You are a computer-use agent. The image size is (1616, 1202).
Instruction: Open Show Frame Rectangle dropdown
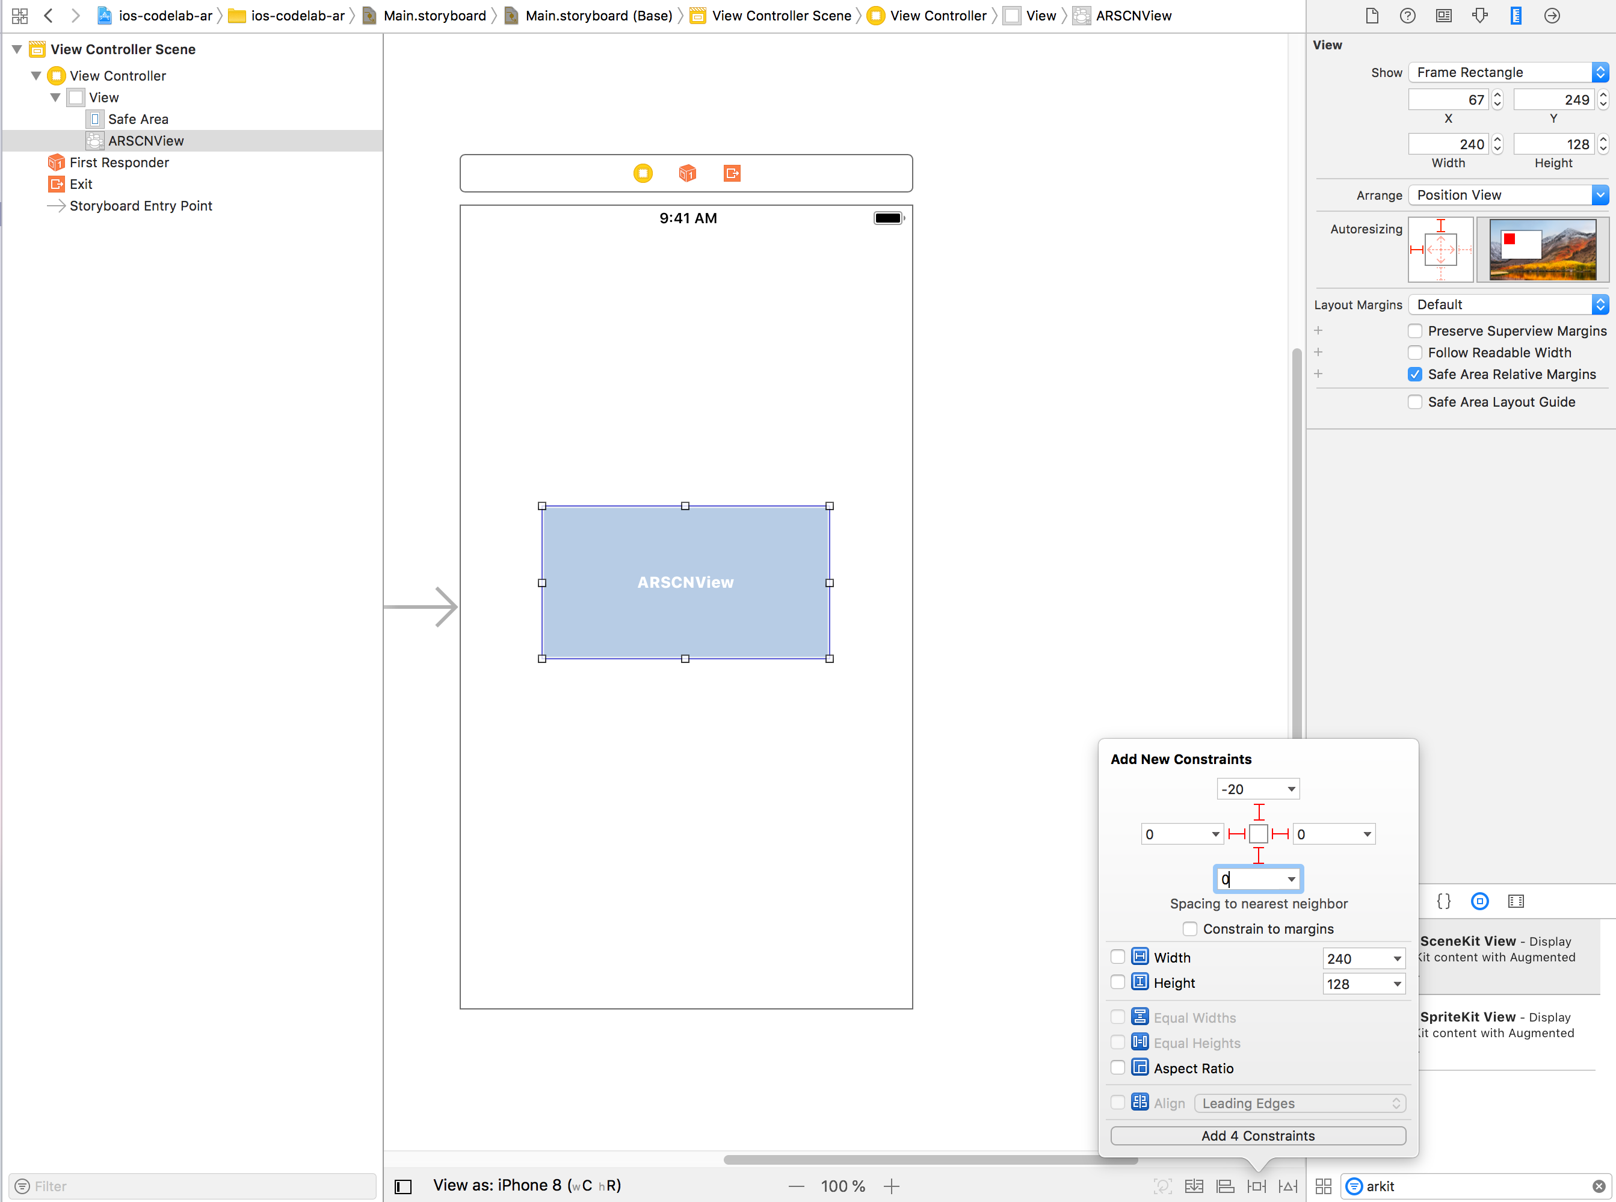click(x=1508, y=72)
